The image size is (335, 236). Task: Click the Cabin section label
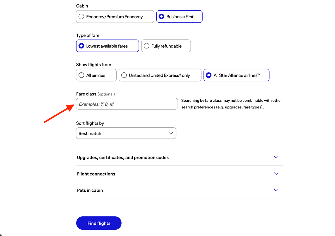pyautogui.click(x=82, y=6)
